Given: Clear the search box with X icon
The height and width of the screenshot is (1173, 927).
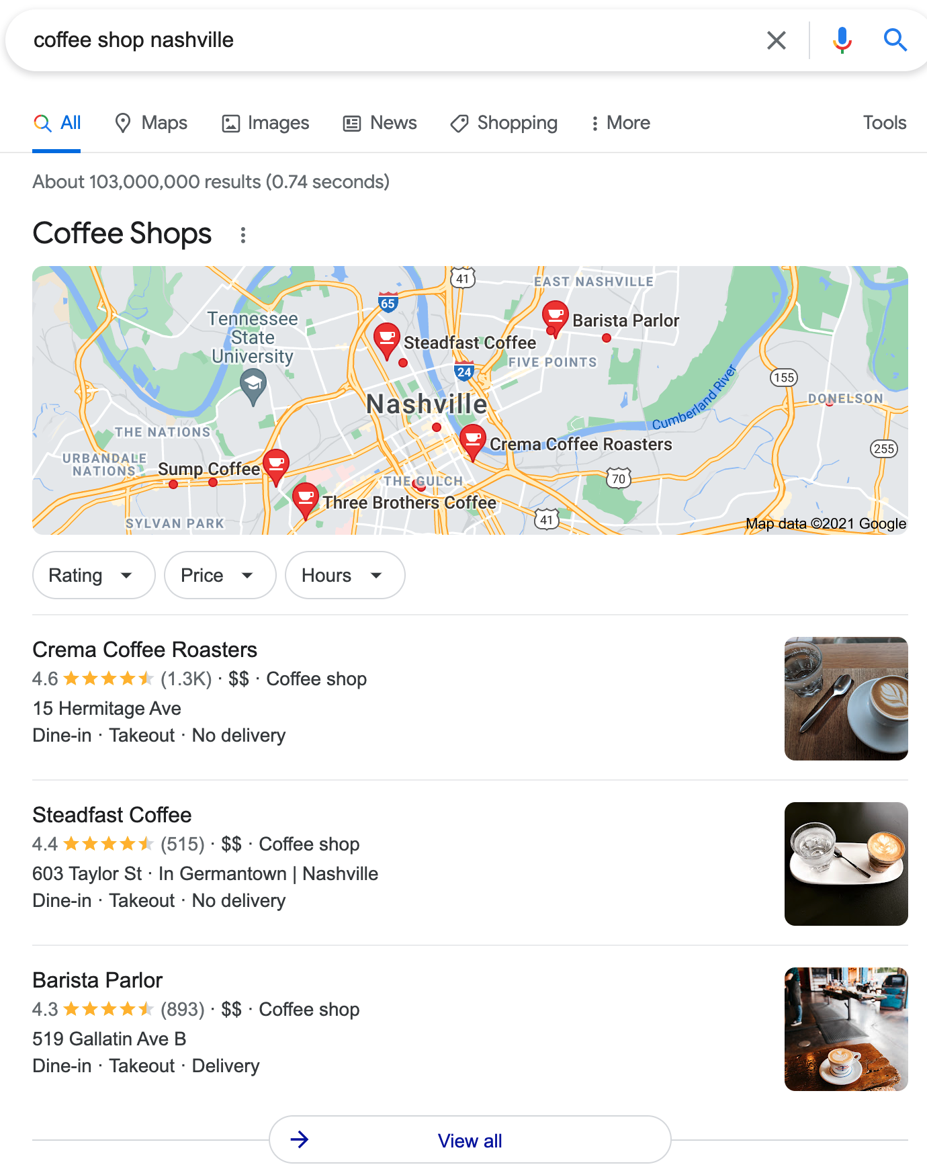Looking at the screenshot, I should pos(776,40).
